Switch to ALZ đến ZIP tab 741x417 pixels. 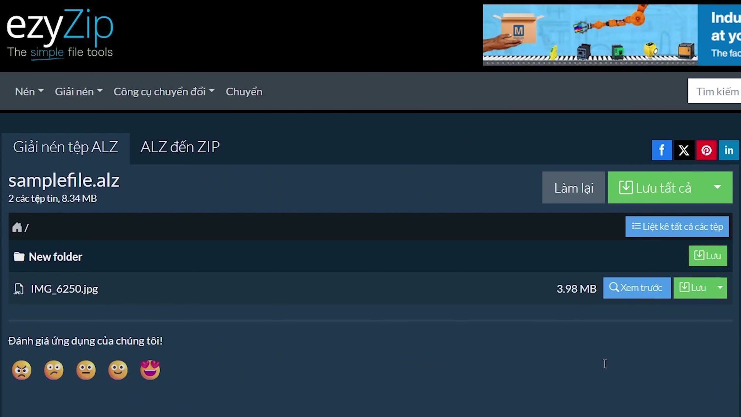click(180, 147)
